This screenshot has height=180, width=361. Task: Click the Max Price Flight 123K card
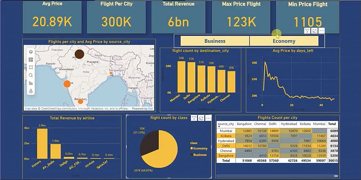coord(241,17)
